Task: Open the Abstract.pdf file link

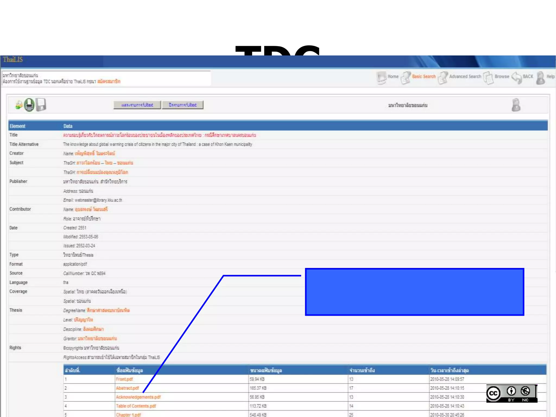Action: coord(127,388)
